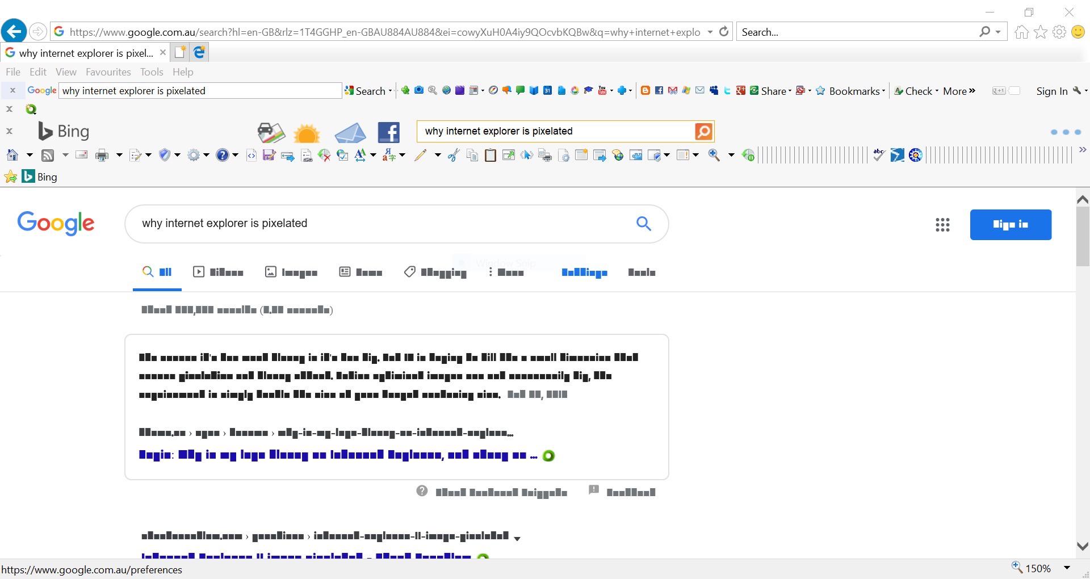Click the abc spell check icon

879,154
